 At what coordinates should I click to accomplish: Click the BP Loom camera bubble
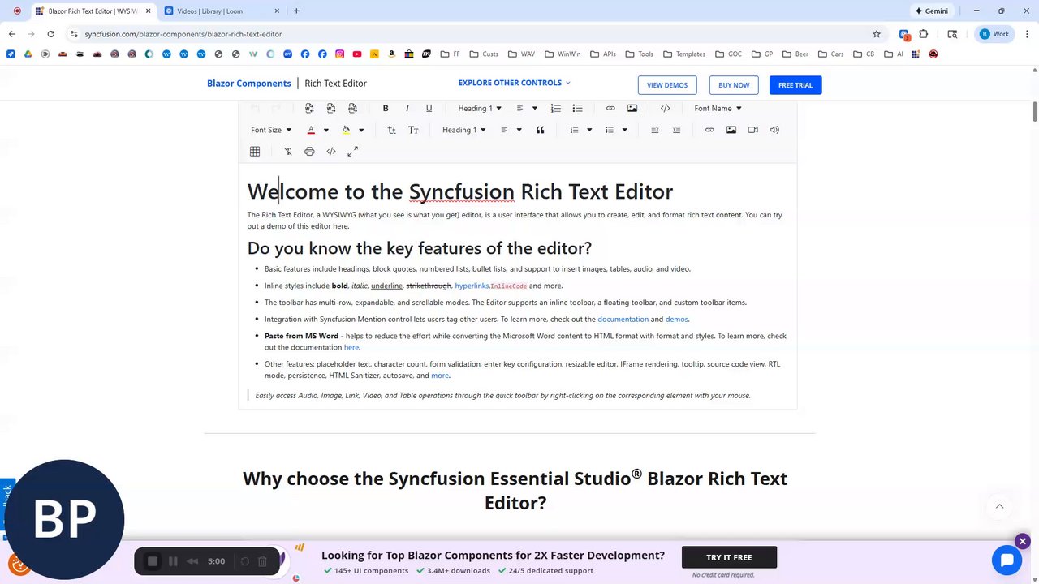click(63, 520)
